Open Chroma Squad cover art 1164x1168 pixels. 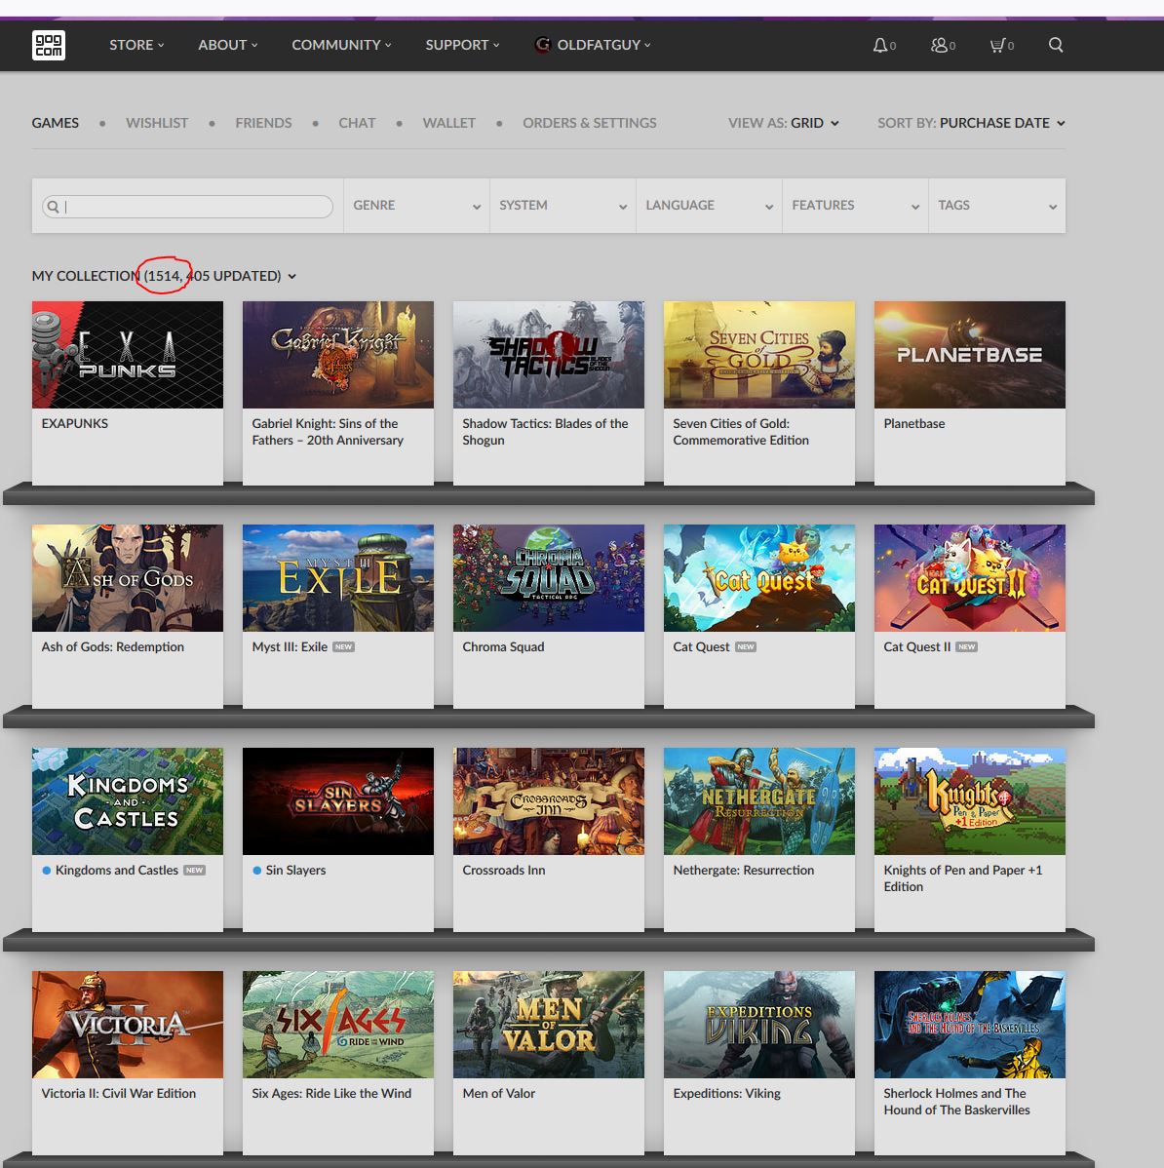coord(549,578)
